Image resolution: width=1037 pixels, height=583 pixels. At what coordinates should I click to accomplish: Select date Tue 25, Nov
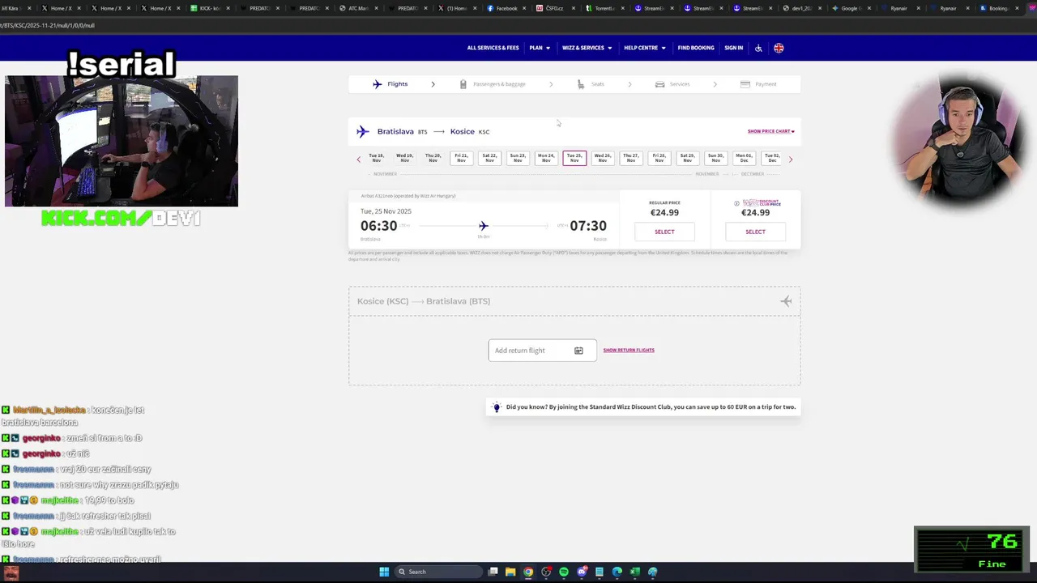tap(574, 158)
